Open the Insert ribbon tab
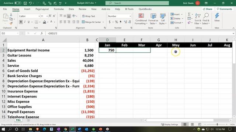The image size is (236, 132). pos(27,9)
